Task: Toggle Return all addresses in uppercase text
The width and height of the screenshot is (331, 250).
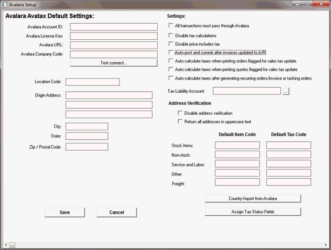Action: [180, 121]
